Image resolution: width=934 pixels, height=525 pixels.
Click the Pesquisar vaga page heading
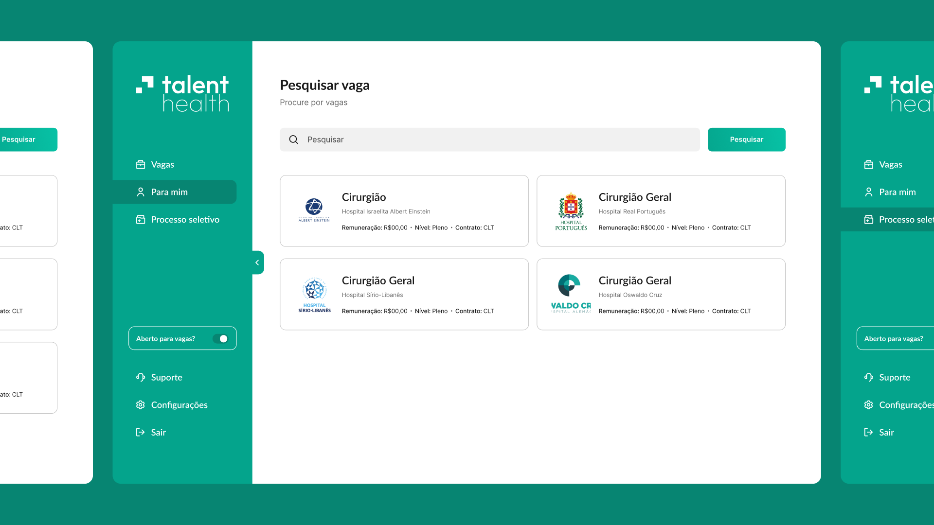(x=324, y=85)
